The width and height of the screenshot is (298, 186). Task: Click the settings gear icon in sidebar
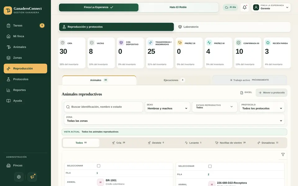pyautogui.click(x=19, y=177)
